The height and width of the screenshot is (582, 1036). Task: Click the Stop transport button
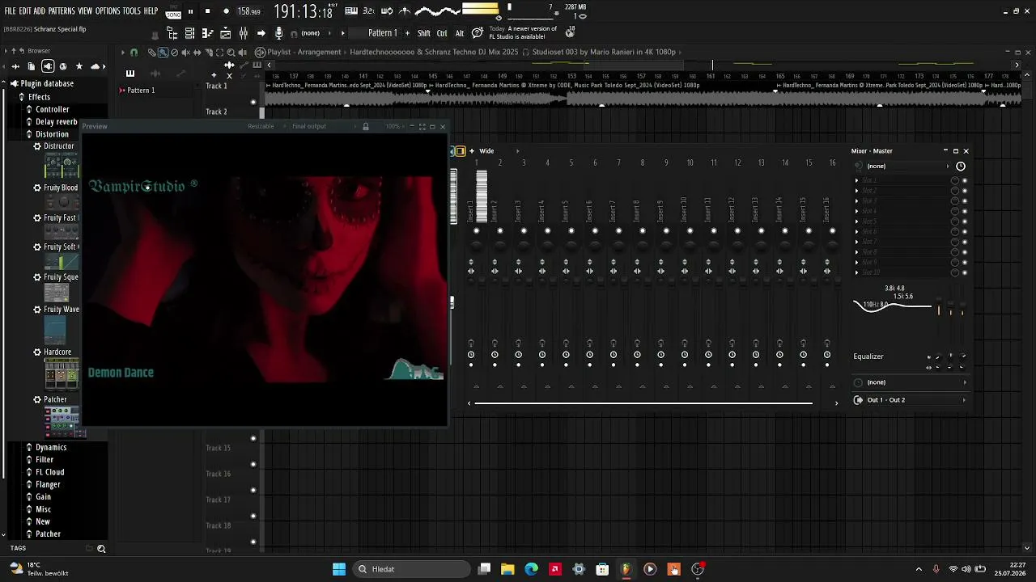tap(207, 11)
